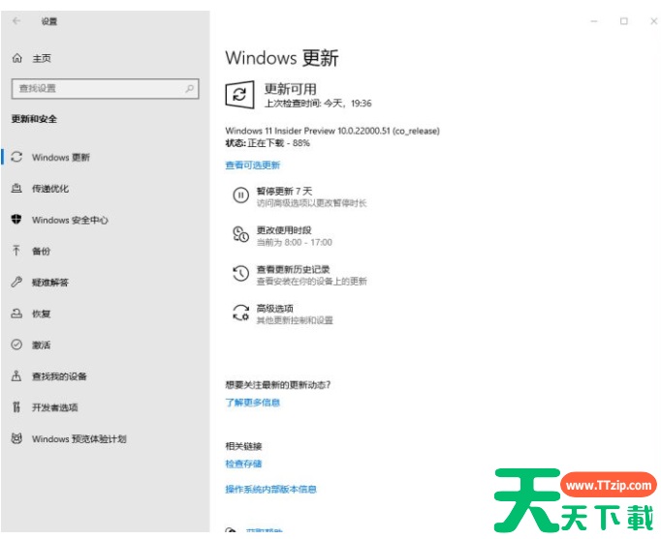The width and height of the screenshot is (661, 539).
Task: Click the 传递优化 icon in sidebar
Action: (x=16, y=188)
